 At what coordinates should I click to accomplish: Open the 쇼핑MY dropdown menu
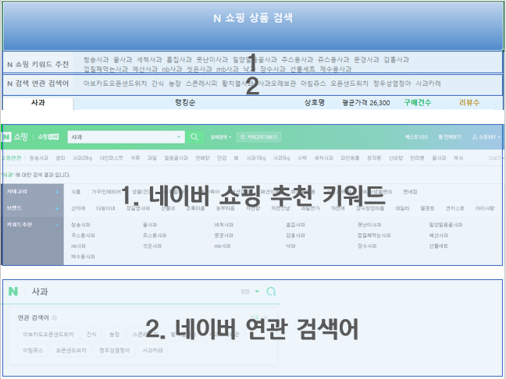click(x=486, y=137)
